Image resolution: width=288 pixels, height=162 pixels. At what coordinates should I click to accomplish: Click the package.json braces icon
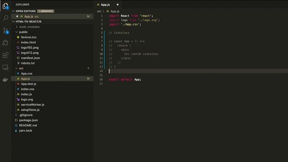click(16, 120)
